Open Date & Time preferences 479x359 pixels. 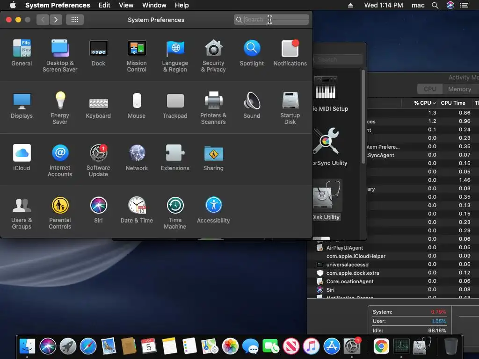pyautogui.click(x=137, y=210)
